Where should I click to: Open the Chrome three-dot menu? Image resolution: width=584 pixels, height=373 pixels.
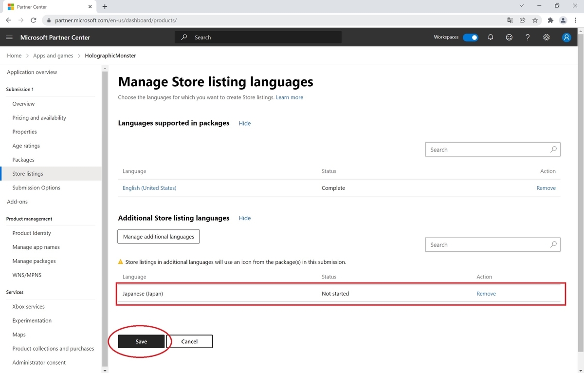pos(575,20)
